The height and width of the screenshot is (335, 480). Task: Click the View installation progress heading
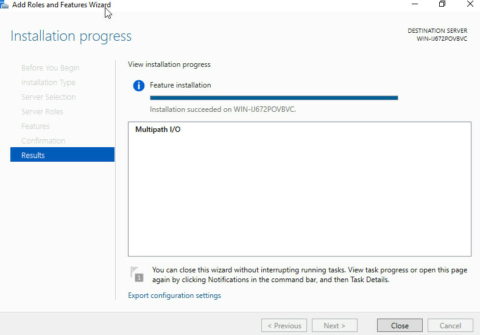(x=169, y=64)
